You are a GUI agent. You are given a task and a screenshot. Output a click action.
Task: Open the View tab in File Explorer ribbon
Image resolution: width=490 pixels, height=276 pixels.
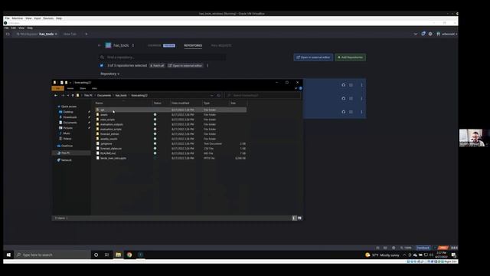pyautogui.click(x=94, y=89)
